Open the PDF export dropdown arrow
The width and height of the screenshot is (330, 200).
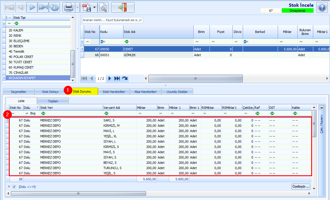(95, 7)
